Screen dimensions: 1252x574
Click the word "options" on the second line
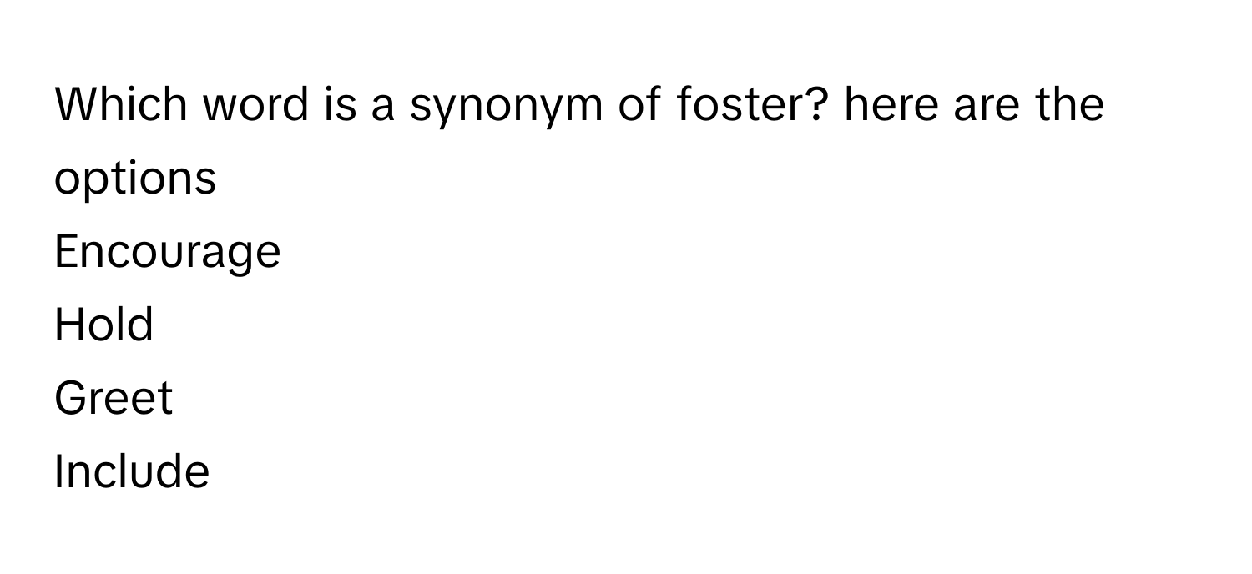[135, 179]
